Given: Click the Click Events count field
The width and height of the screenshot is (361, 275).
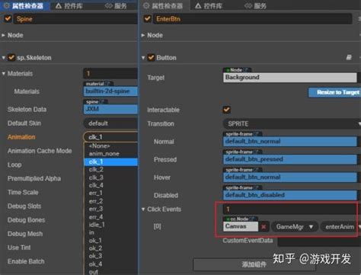Looking at the screenshot, I should 290,209.
